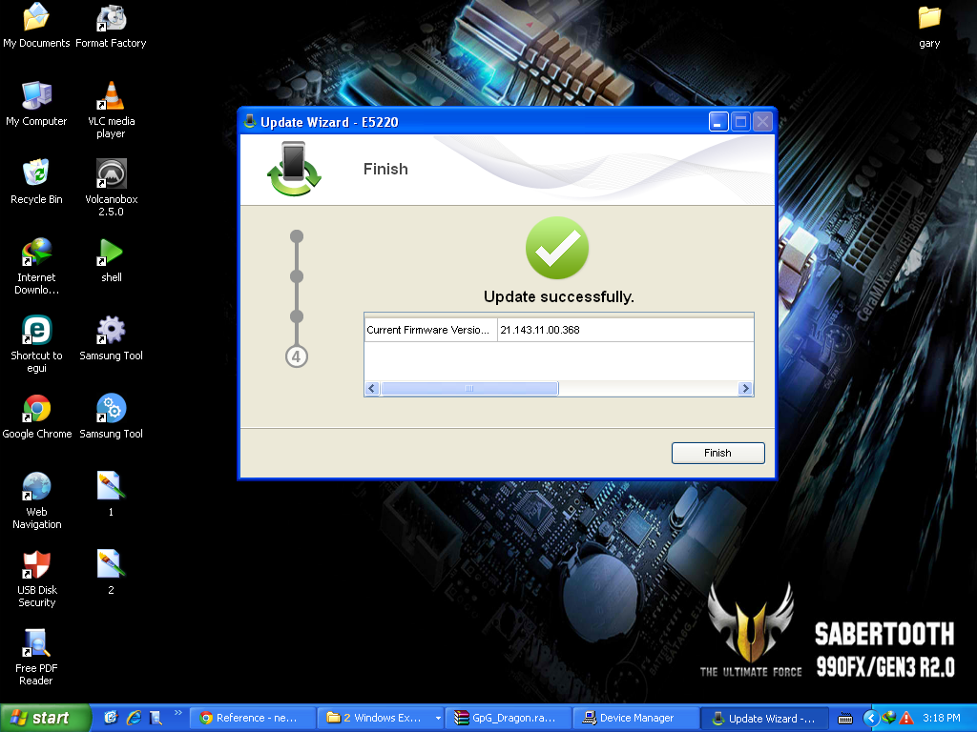977x732 pixels.
Task: Click the right scroll arrow in firmware list
Action: pos(745,389)
